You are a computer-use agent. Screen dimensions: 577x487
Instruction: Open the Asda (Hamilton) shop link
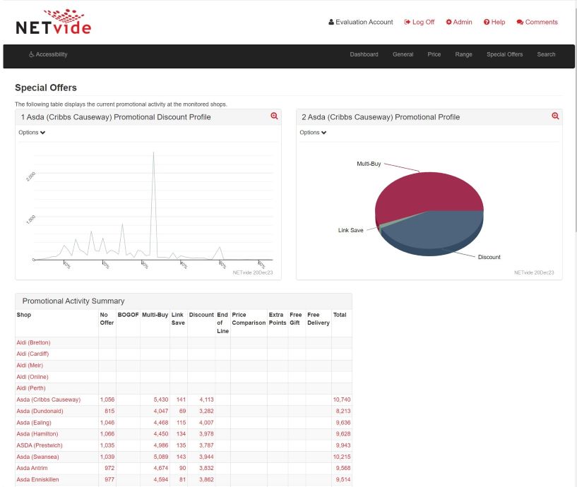pos(37,434)
